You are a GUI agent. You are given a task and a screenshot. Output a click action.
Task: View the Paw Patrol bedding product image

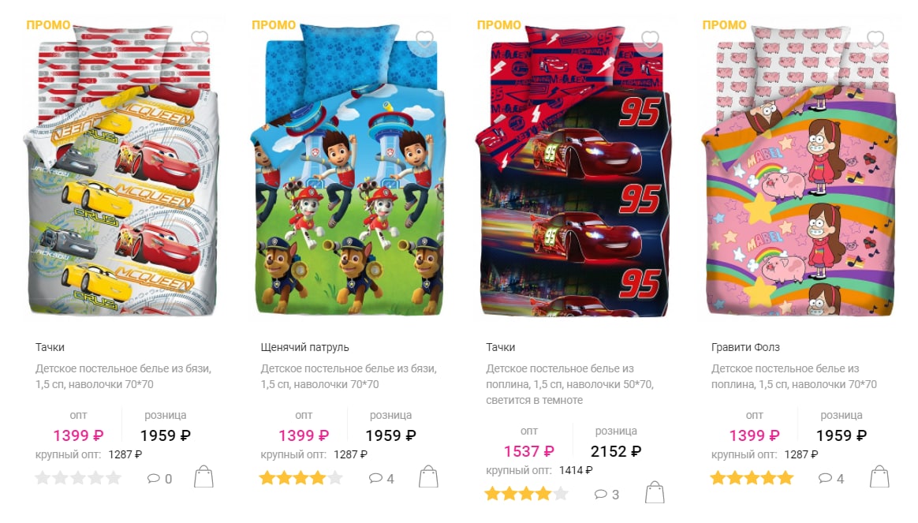coord(349,171)
